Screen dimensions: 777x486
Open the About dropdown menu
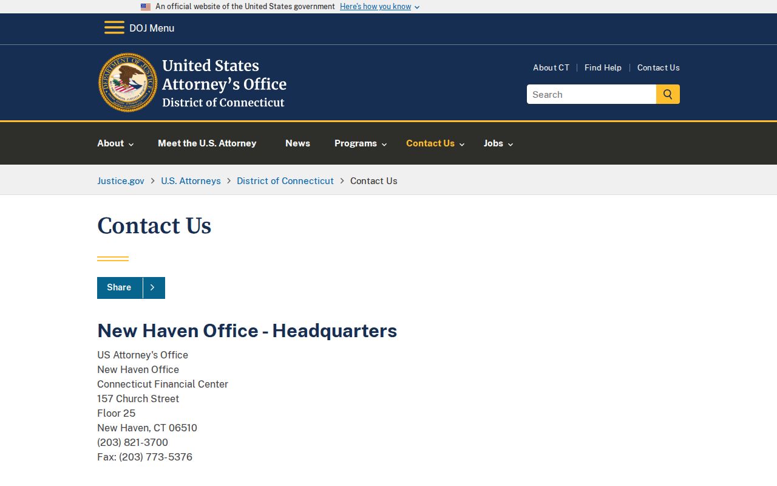pyautogui.click(x=115, y=143)
